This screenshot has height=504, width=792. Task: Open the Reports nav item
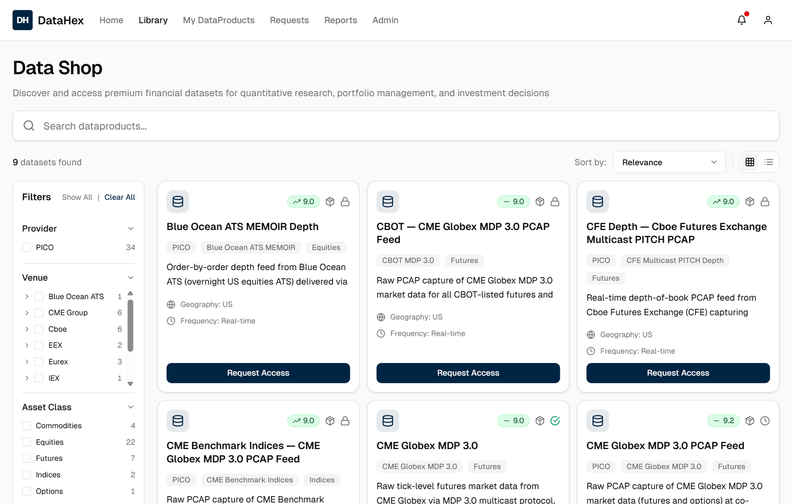[341, 20]
